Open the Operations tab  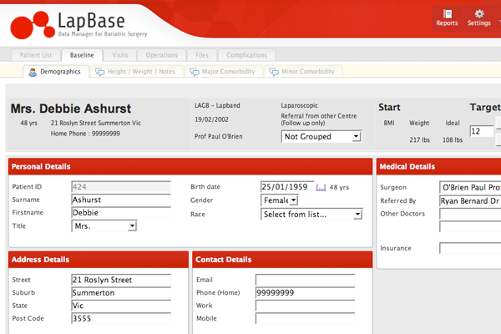(x=161, y=55)
